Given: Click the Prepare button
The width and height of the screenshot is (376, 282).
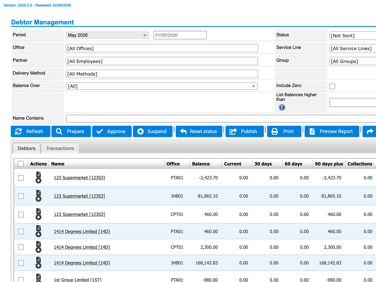Looking at the screenshot, I should [x=71, y=131].
